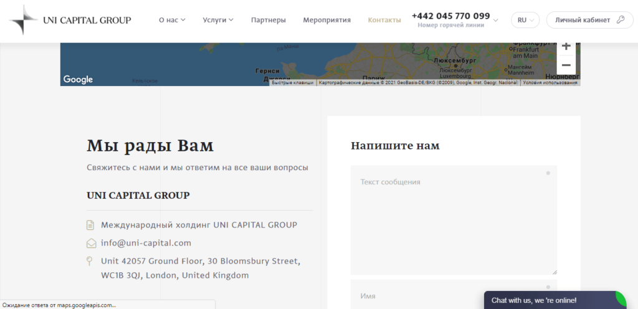
Task: Click the key icon in Личный кабинет
Action: pyautogui.click(x=620, y=19)
